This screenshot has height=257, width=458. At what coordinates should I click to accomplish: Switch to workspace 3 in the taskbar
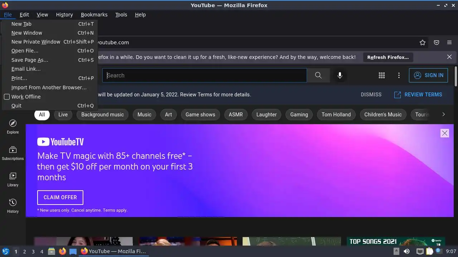pos(33,252)
